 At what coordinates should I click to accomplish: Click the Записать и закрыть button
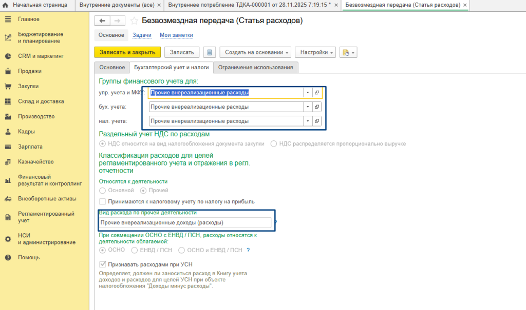click(127, 52)
